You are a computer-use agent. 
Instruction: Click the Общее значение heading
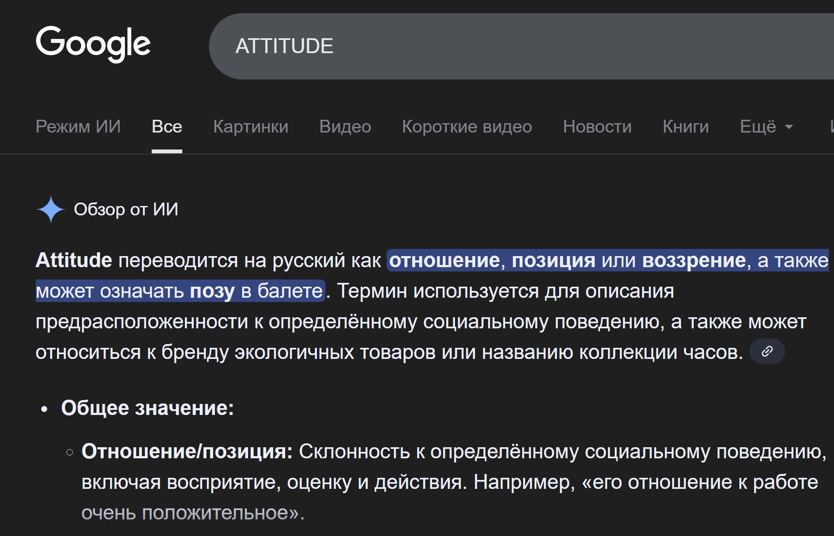[x=147, y=408]
